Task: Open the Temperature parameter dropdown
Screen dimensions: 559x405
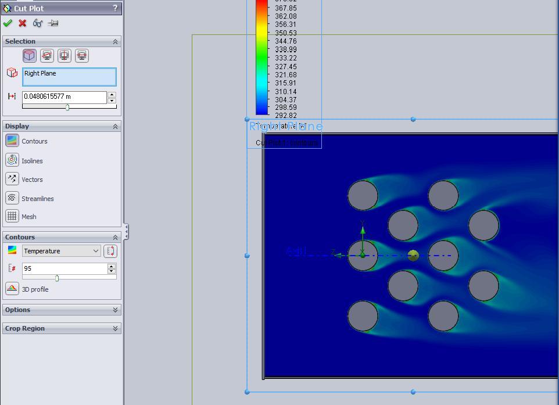Action: [x=62, y=251]
